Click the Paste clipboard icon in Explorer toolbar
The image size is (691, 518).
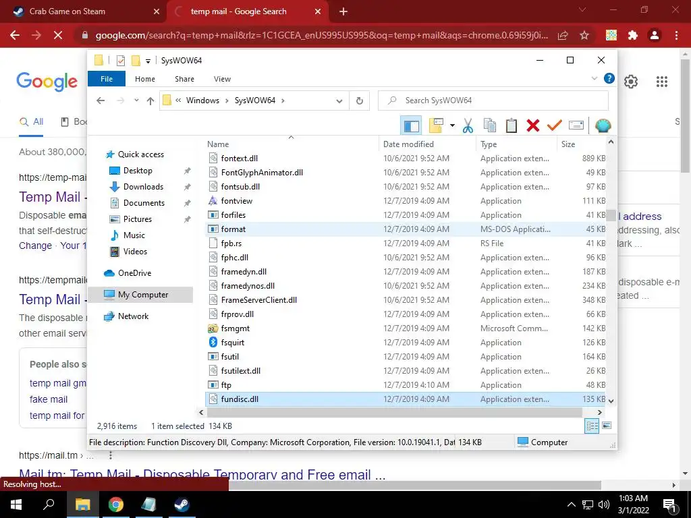(512, 125)
